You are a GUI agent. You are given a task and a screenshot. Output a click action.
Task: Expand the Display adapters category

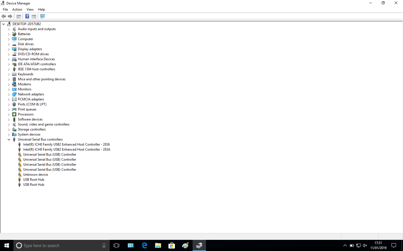9,49
